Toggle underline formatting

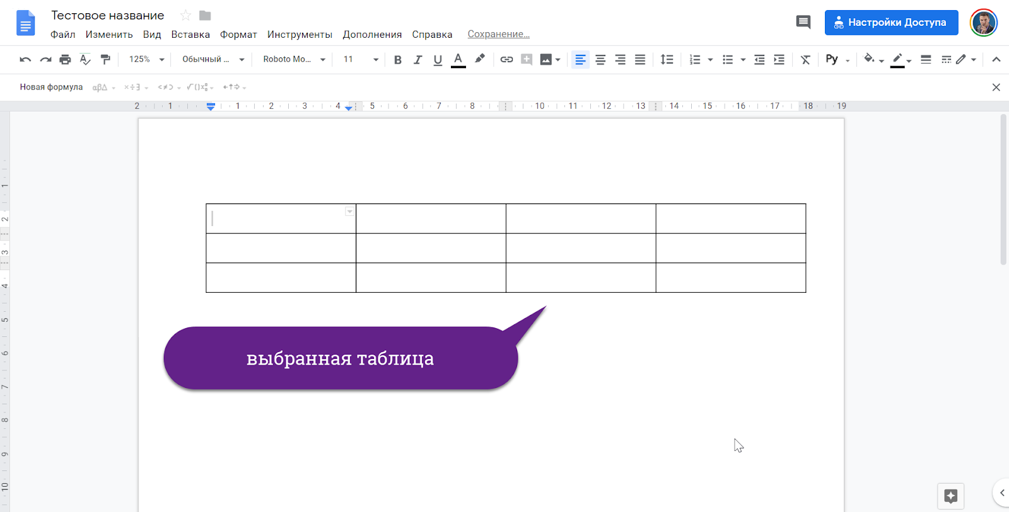438,60
